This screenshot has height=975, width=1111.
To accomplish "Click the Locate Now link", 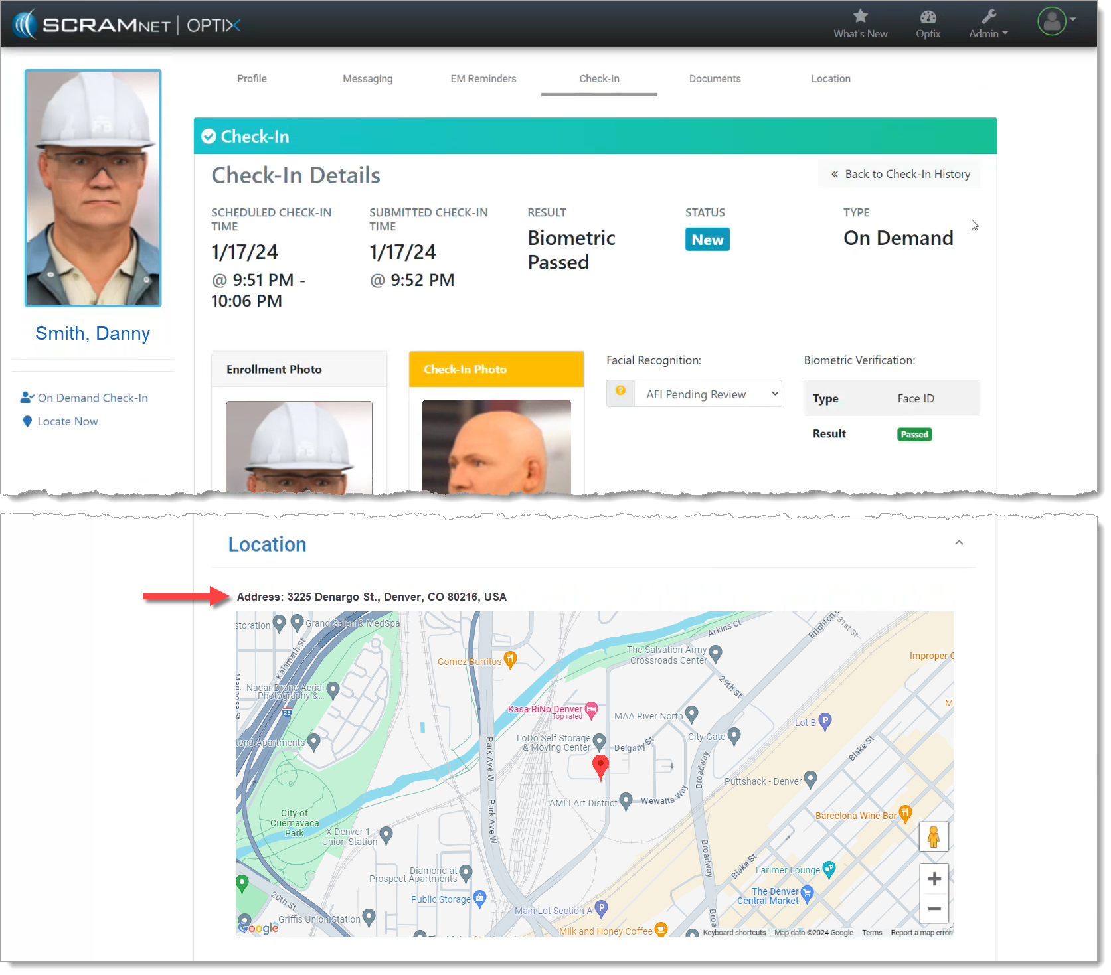I will click(67, 422).
